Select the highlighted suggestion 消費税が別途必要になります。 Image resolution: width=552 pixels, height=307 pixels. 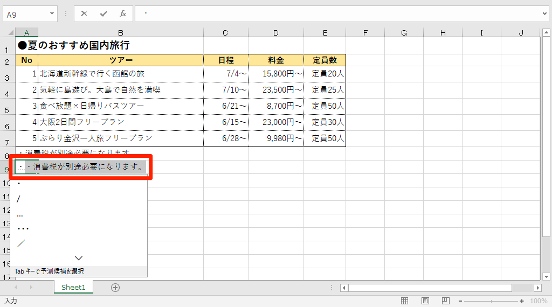[x=85, y=166]
